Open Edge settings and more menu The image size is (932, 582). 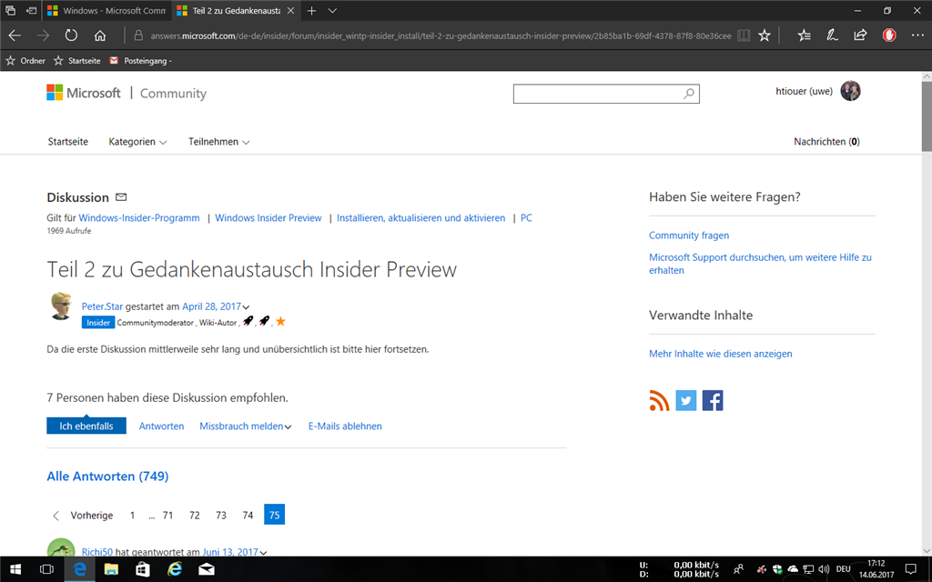click(x=917, y=35)
